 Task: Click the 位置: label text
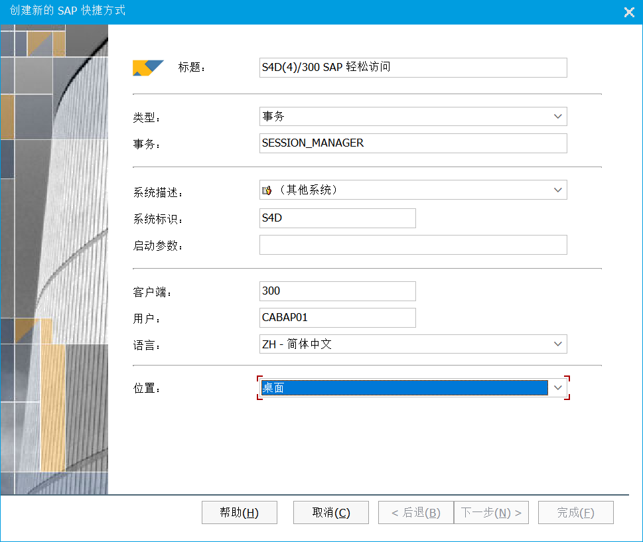click(147, 388)
